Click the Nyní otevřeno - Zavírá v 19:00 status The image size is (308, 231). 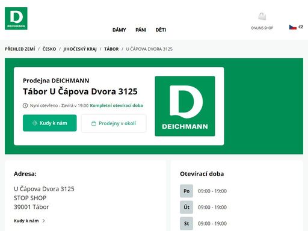59,105
